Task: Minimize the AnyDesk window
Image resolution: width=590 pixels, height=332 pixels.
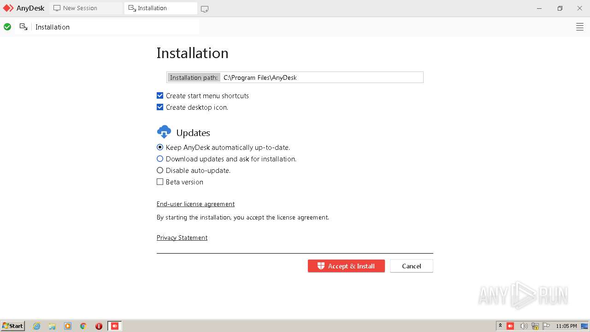Action: (x=540, y=8)
